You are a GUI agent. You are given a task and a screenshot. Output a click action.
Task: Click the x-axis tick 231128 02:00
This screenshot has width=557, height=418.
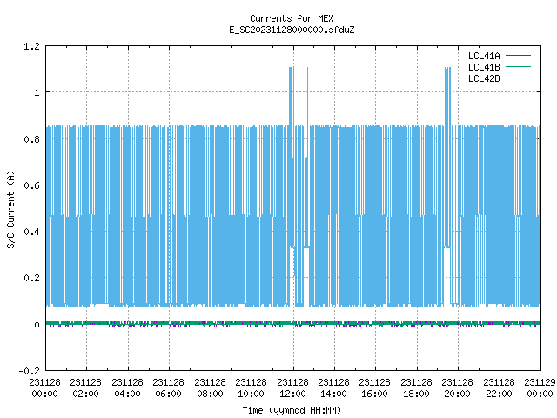85,388
